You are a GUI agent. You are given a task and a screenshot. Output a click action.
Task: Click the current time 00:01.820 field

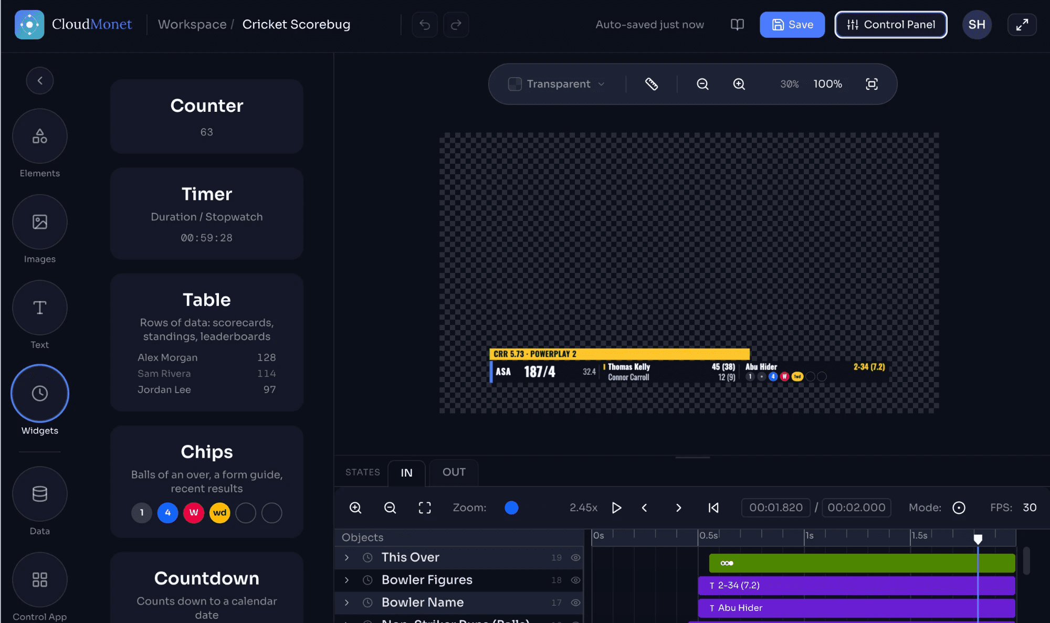(x=775, y=508)
